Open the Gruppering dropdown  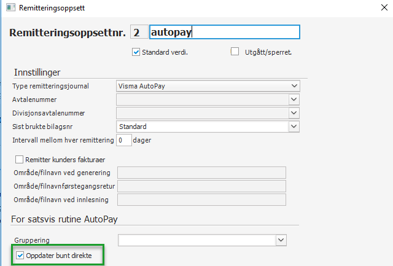[281, 240]
